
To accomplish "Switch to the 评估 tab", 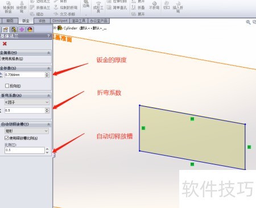I will [x=42, y=20].
